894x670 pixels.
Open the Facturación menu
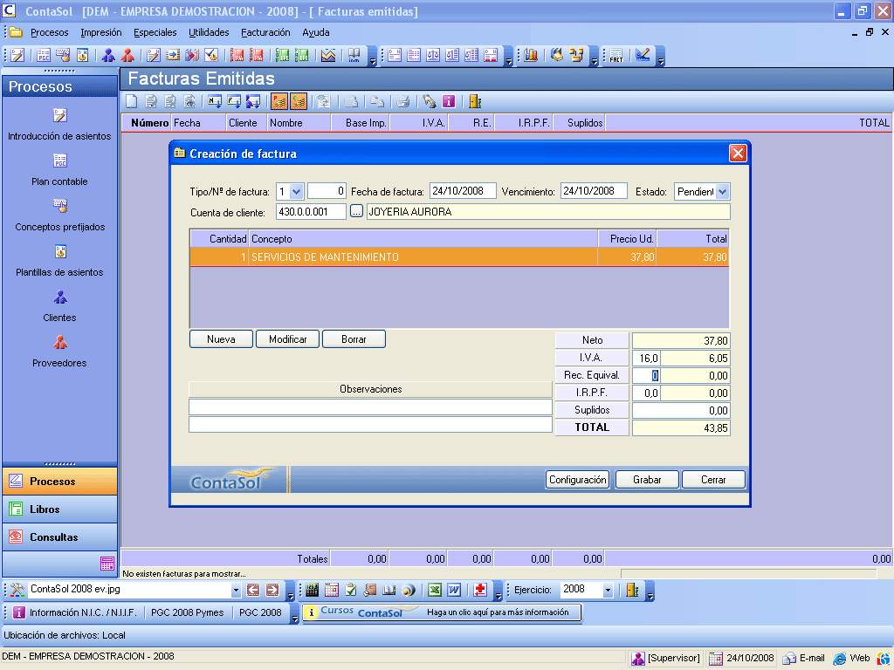[x=265, y=32]
